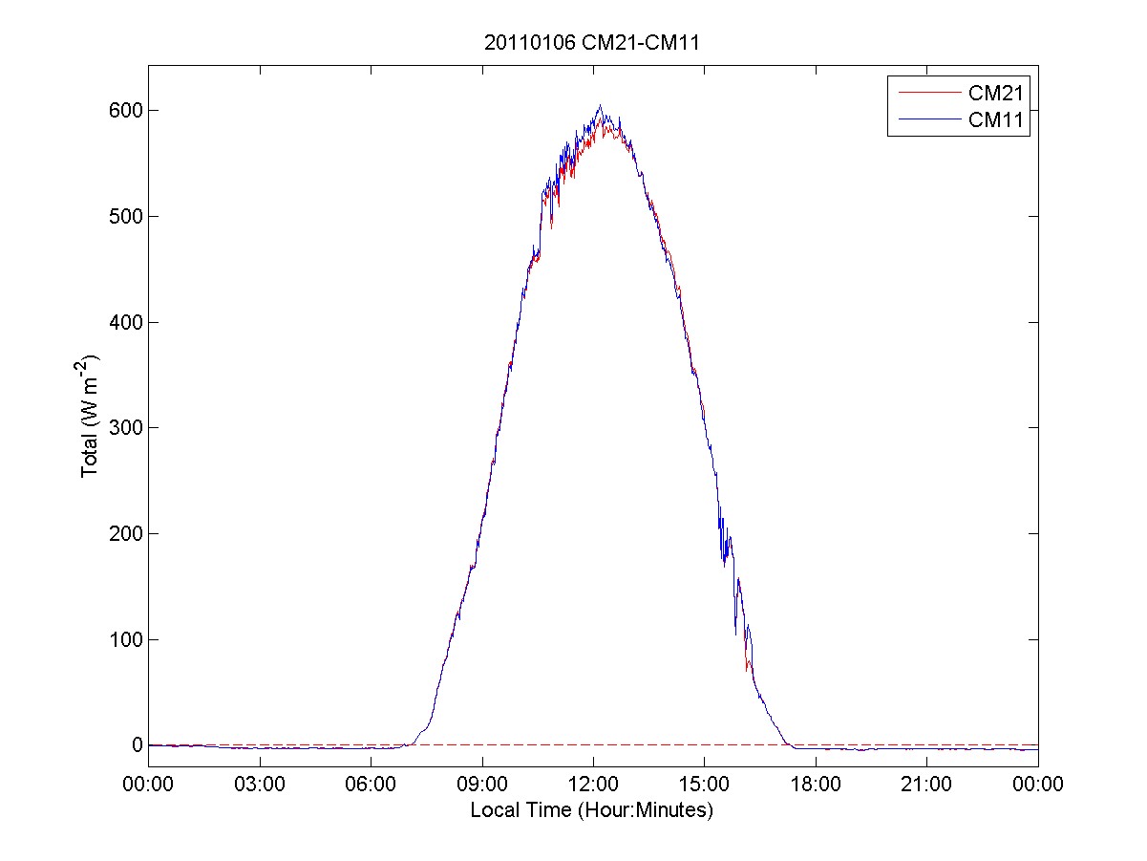Click the blue CM11 legend line sample
Screen dimensions: 1147x861
coord(927,119)
